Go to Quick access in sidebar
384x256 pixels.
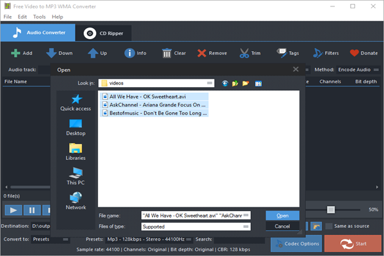[76, 102]
